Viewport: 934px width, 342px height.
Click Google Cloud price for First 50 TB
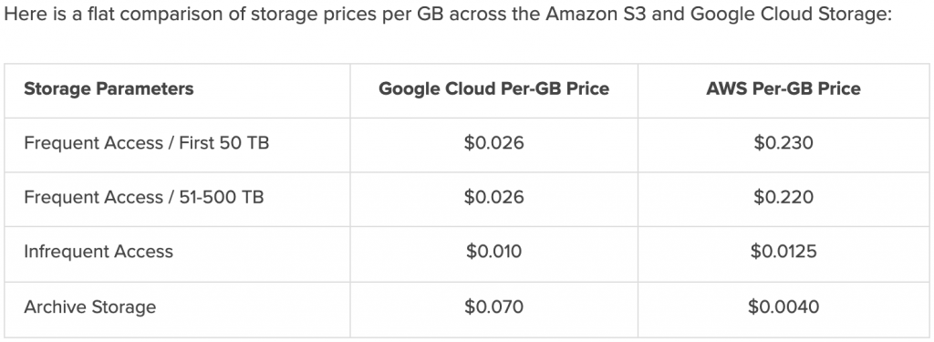[x=493, y=143]
